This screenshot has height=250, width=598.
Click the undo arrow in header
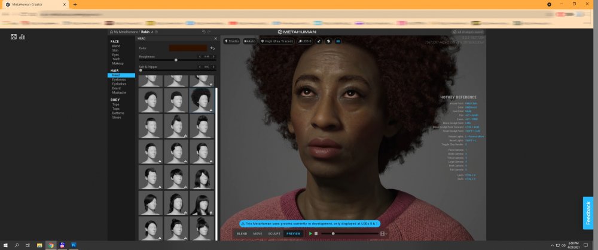pos(203,31)
